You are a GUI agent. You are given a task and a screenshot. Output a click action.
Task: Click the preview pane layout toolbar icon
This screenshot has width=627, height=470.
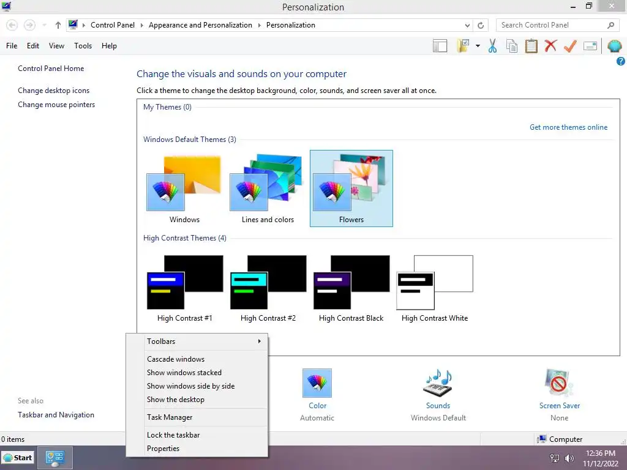tap(440, 46)
